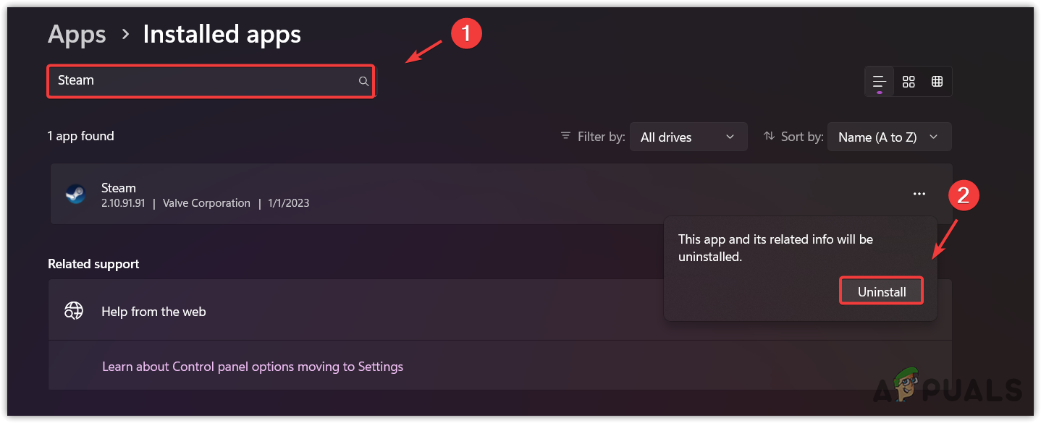Click the Steam search input field

point(203,81)
